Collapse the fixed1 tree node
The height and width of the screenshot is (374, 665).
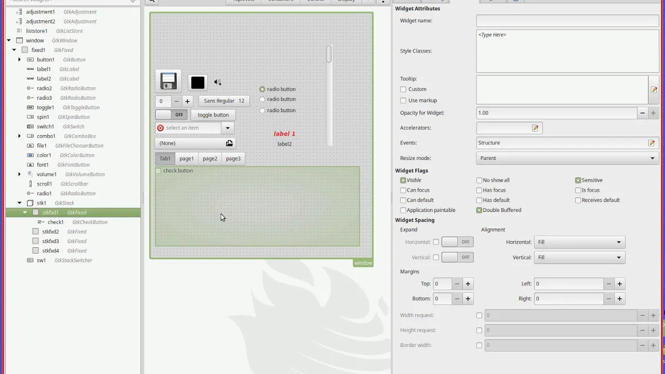coord(14,50)
